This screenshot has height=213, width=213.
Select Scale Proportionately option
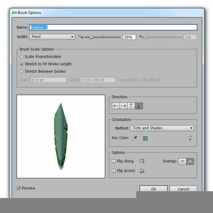(40, 57)
